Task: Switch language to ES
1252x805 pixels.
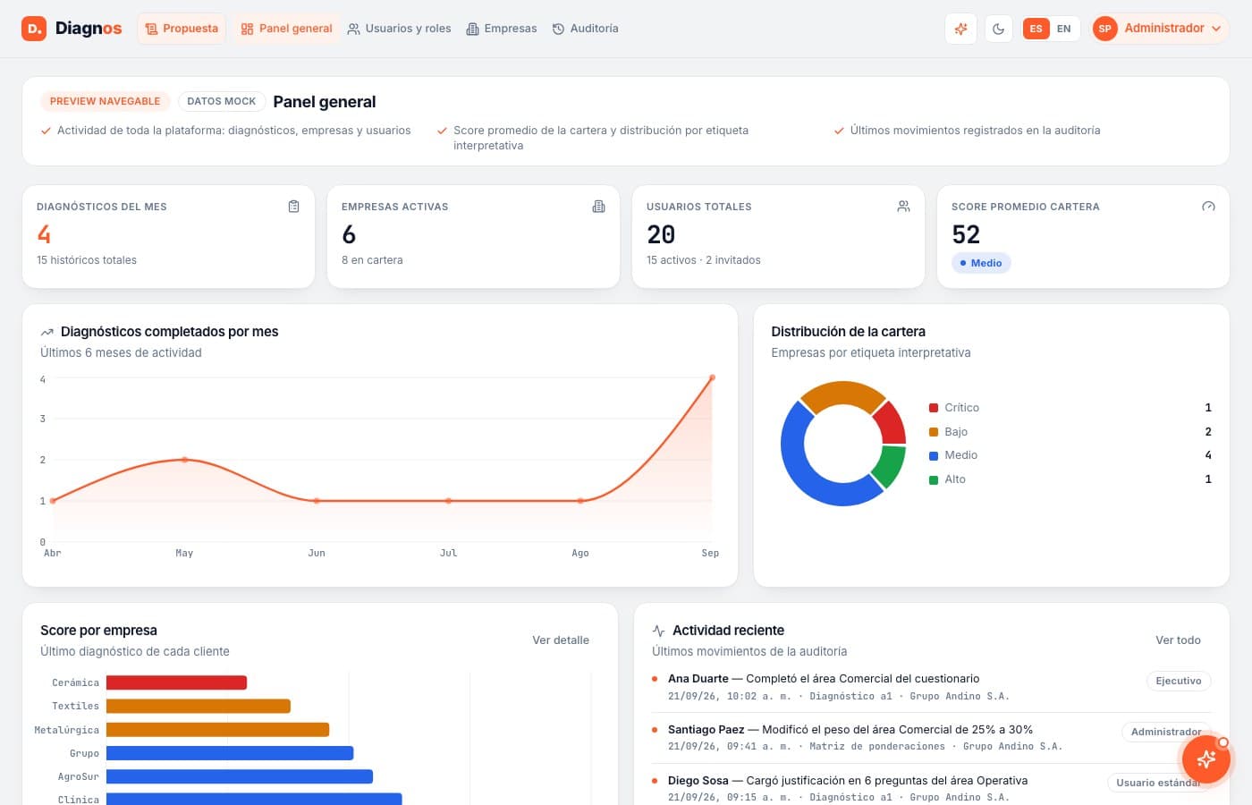Action: click(1036, 29)
